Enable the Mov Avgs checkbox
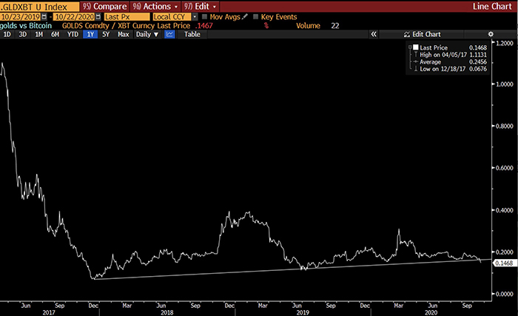The height and width of the screenshot is (316, 518). pos(205,16)
